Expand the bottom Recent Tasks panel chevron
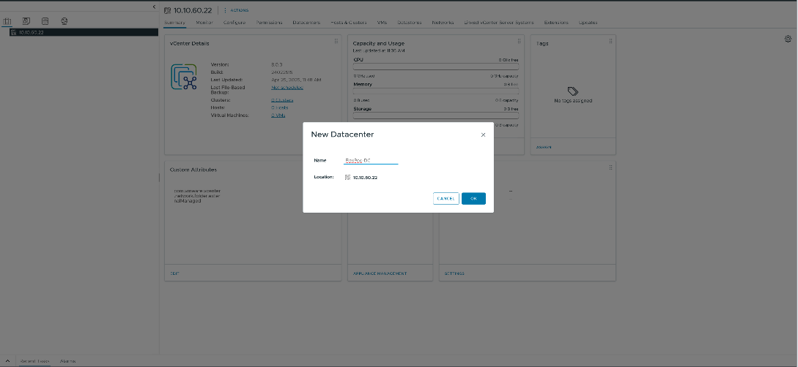The image size is (798, 367). [x=7, y=361]
